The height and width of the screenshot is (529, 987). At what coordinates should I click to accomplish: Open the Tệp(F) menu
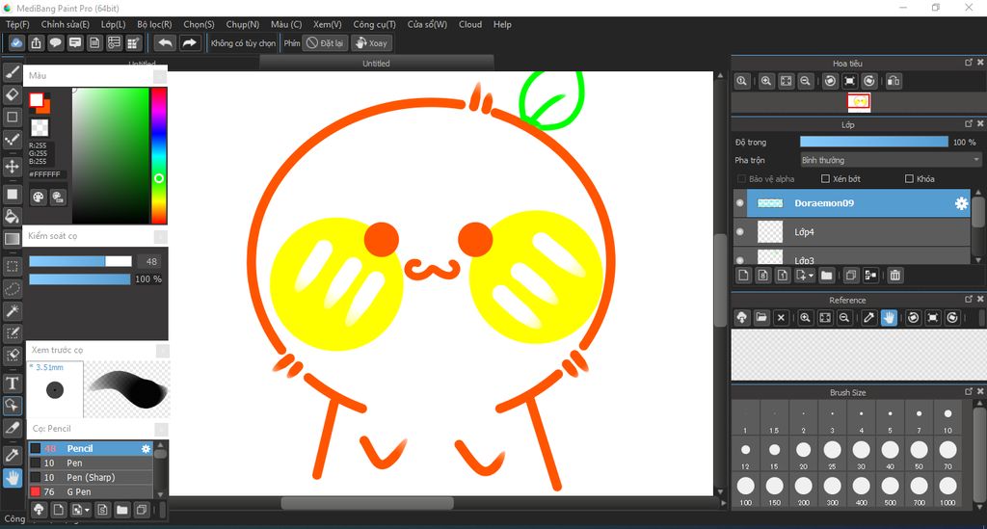click(17, 24)
